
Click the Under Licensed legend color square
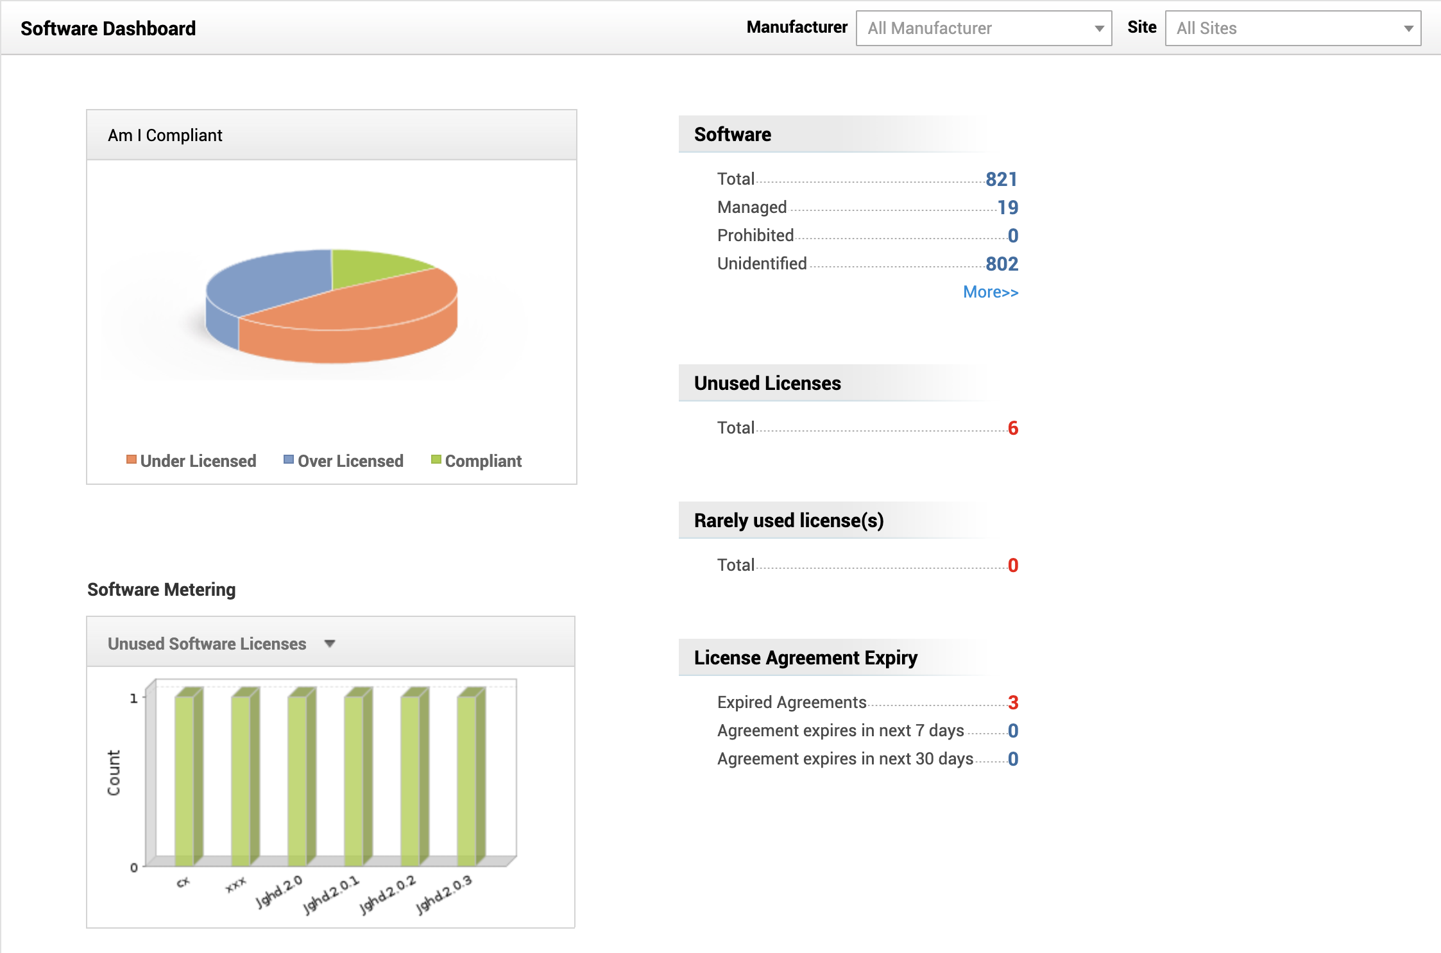[132, 459]
